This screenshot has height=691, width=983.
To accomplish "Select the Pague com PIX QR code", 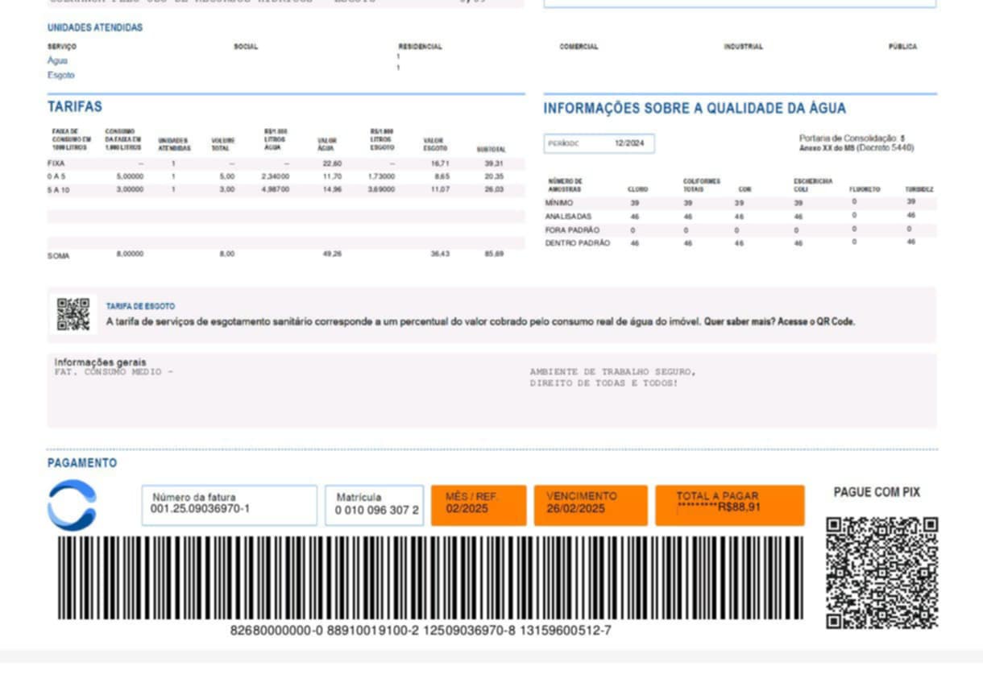I will pyautogui.click(x=881, y=573).
